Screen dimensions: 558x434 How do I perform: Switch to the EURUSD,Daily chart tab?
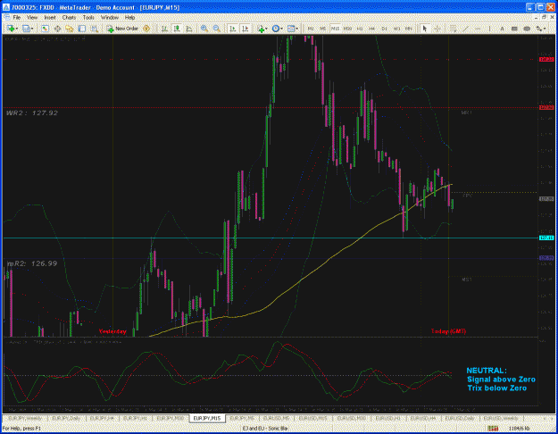point(459,418)
